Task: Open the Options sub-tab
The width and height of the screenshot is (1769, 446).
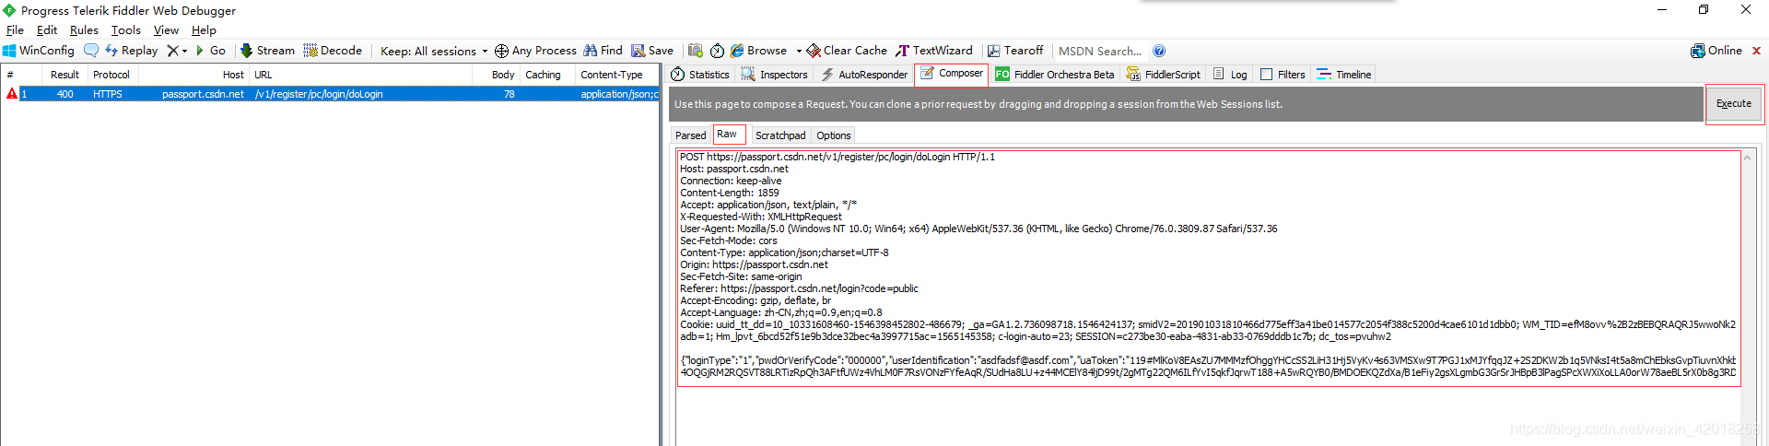Action: [x=834, y=135]
